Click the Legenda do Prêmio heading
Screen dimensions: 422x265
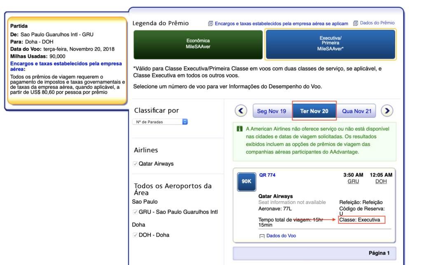pyautogui.click(x=160, y=23)
